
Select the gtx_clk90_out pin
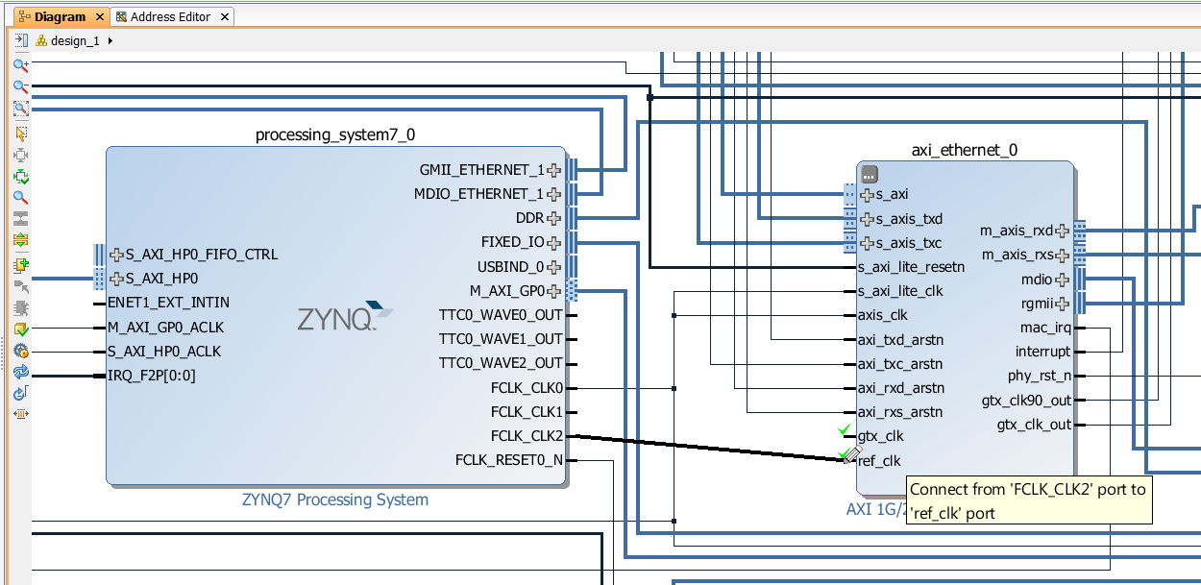pos(1026,401)
